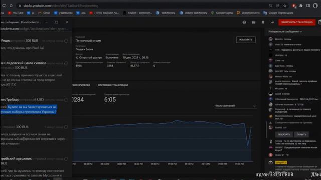
Task: Open the Gmail bookmark
Action: [44, 13]
